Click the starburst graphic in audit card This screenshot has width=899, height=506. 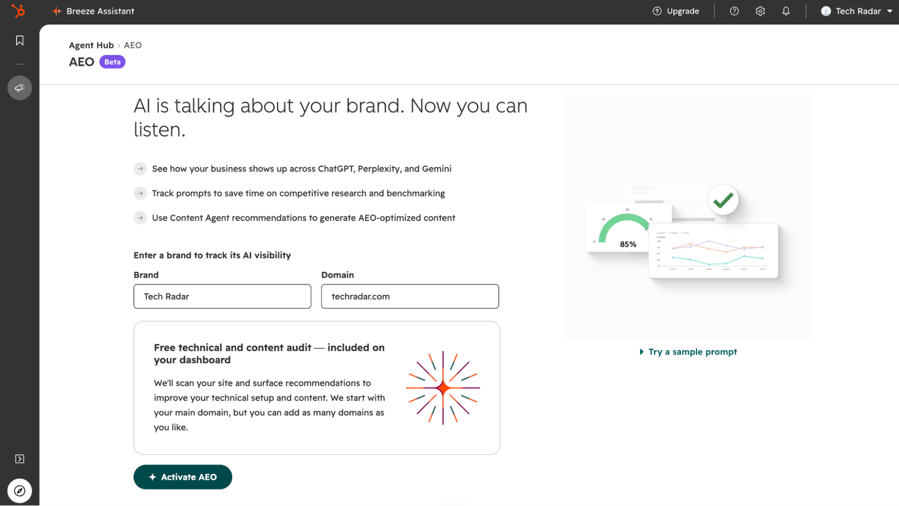443,388
